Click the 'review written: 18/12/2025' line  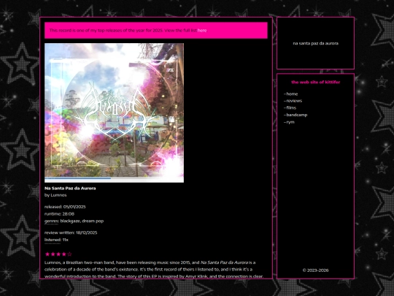pos(71,233)
